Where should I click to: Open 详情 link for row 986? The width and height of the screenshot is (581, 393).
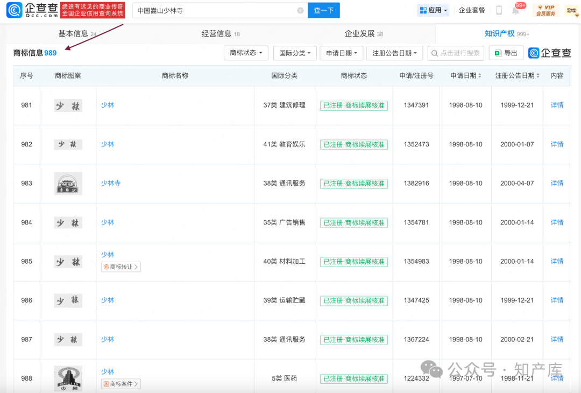pos(557,300)
